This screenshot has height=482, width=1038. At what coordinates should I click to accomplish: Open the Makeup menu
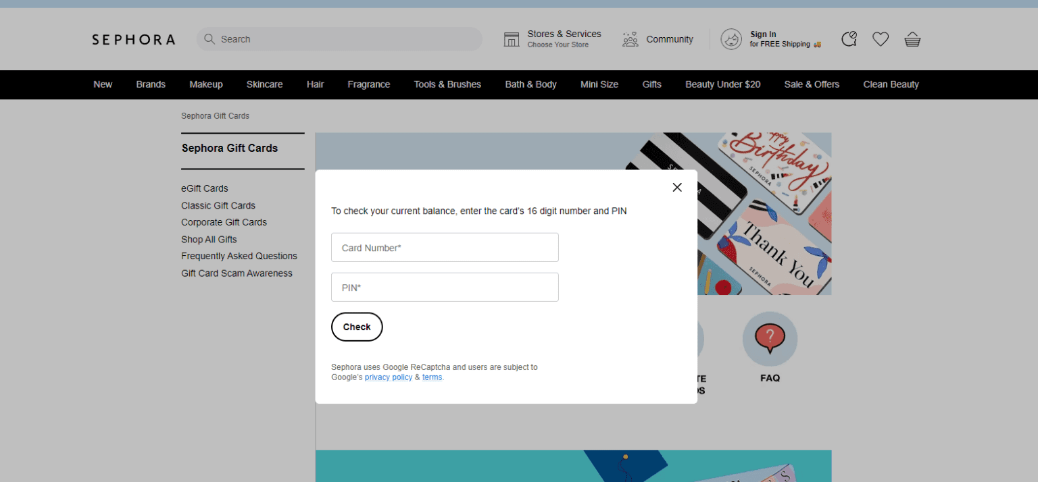[x=206, y=84]
